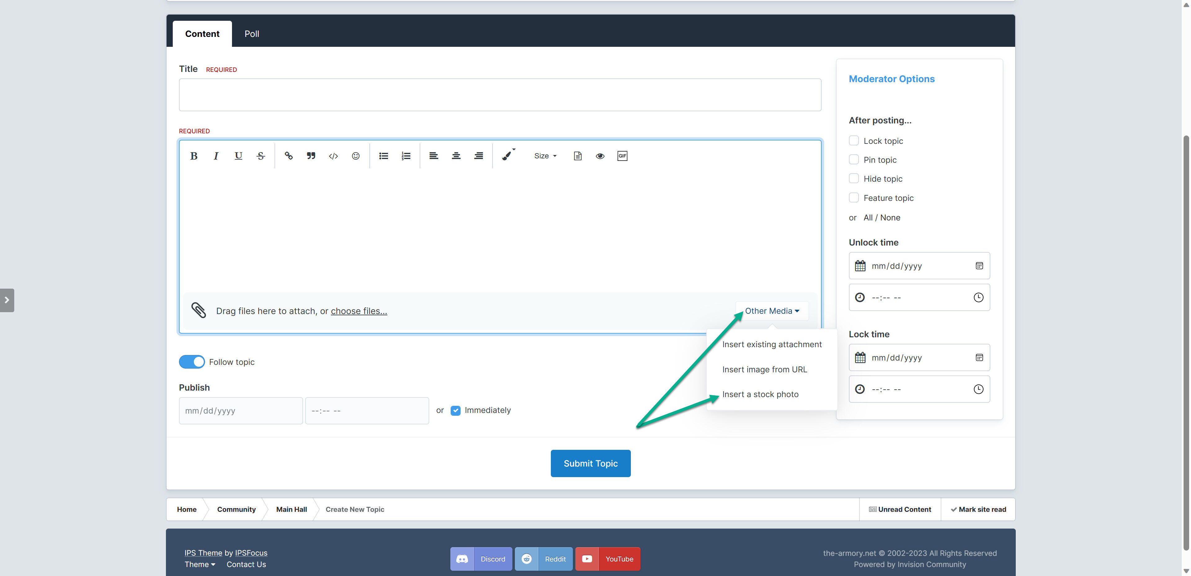Open the GIF picker
Viewport: 1191px width, 576px height.
pos(622,156)
